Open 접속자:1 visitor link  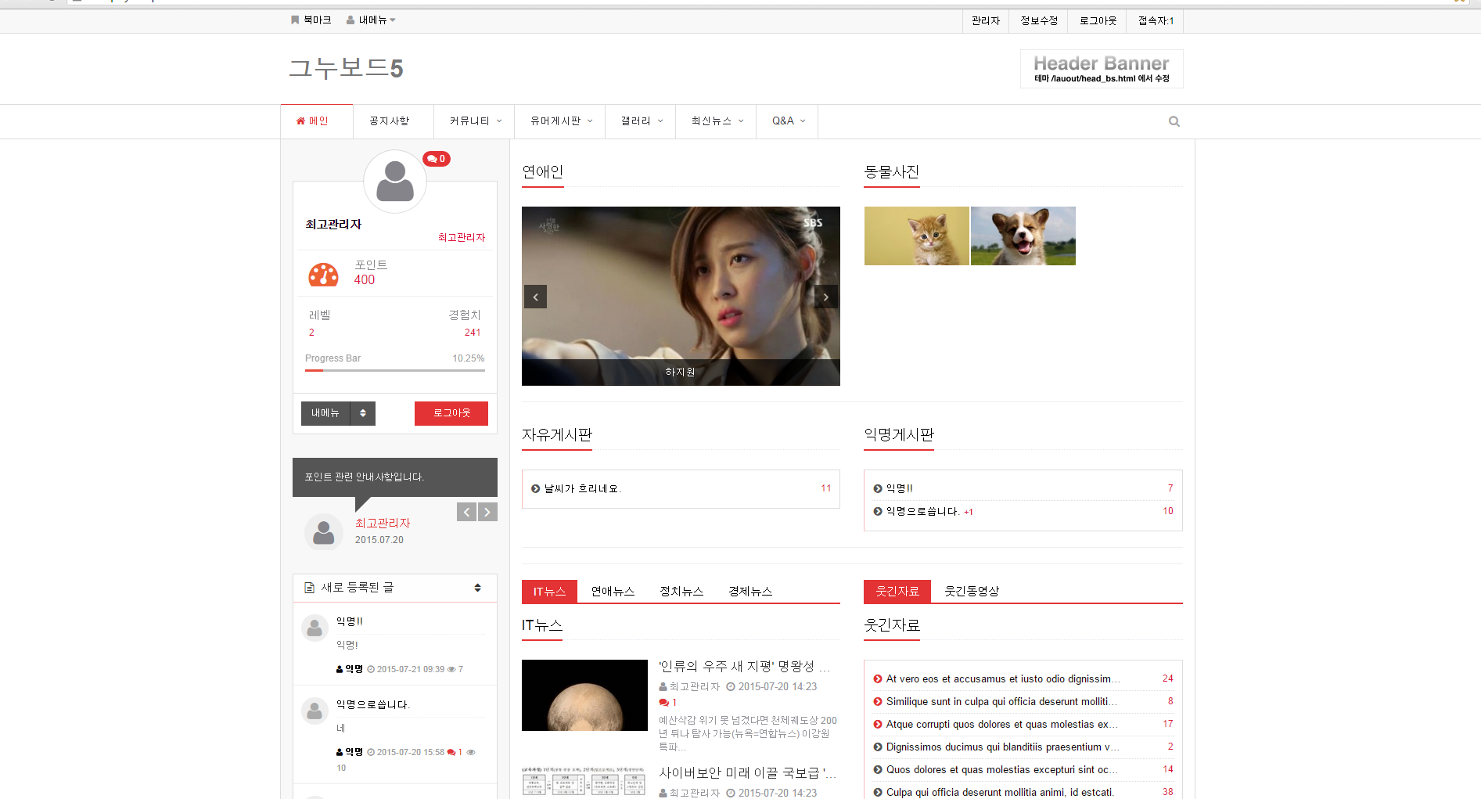(x=1156, y=21)
